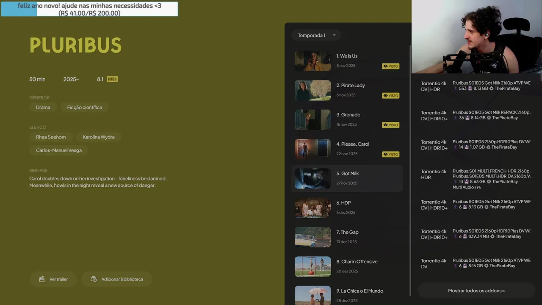This screenshot has width=542, height=305.
Task: Toggle the VISTO badge on Grenade
Action: (390, 125)
